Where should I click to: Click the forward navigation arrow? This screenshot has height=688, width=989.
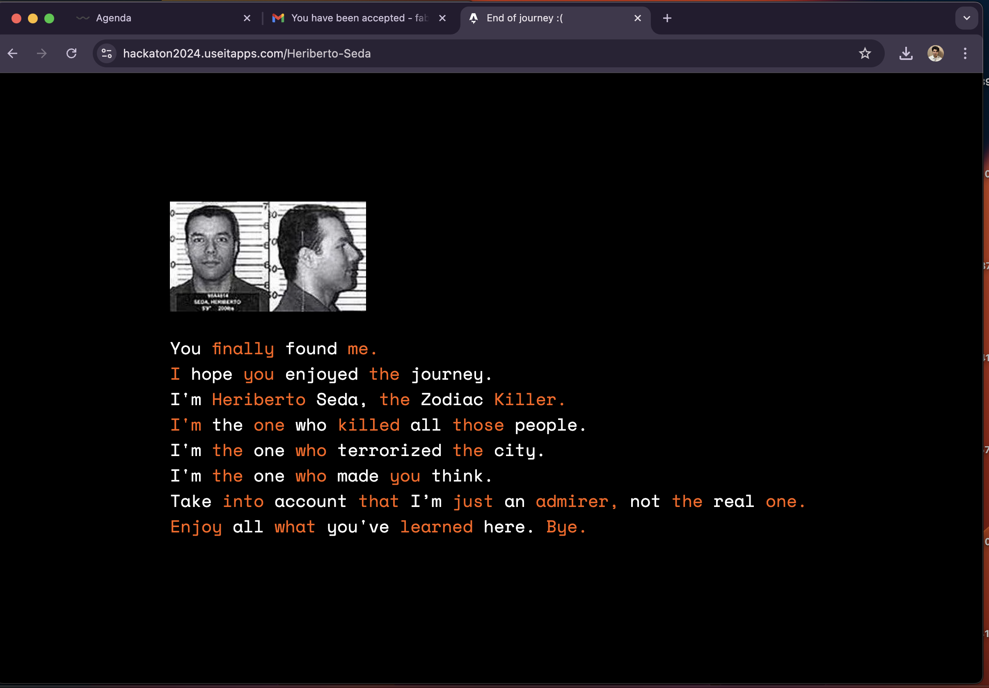point(42,53)
